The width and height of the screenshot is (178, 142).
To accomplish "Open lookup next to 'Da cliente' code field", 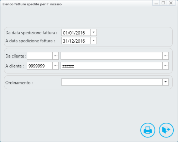I will coord(56,56).
